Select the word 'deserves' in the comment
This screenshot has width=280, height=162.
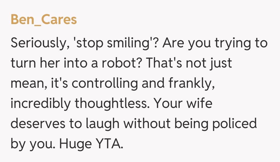tap(37, 124)
